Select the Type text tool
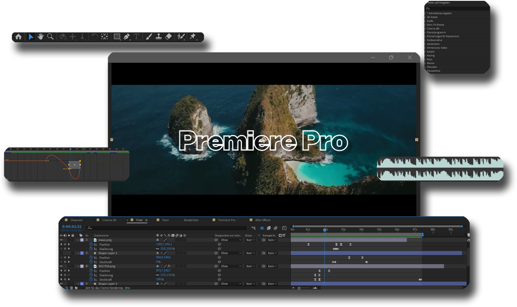The height and width of the screenshot is (307, 517). (137, 37)
